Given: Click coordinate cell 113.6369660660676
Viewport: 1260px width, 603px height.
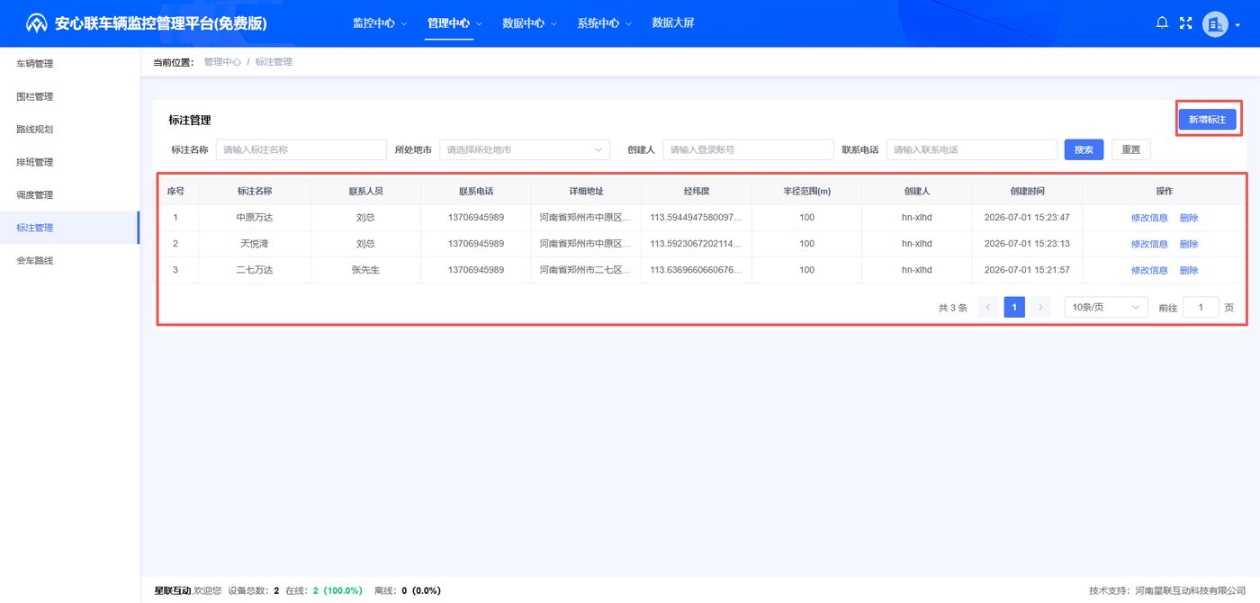Looking at the screenshot, I should click(x=697, y=270).
